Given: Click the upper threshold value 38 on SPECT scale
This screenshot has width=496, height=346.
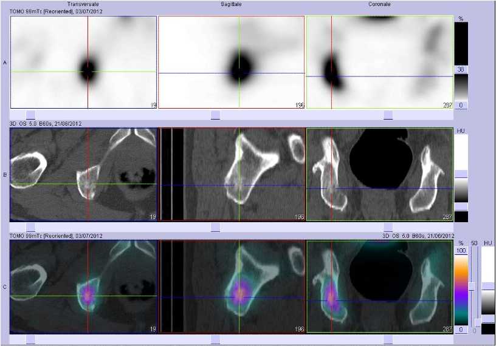Looking at the screenshot, I should pos(461,70).
